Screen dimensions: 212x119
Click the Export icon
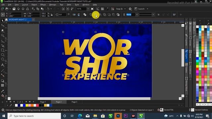pos(68,9)
